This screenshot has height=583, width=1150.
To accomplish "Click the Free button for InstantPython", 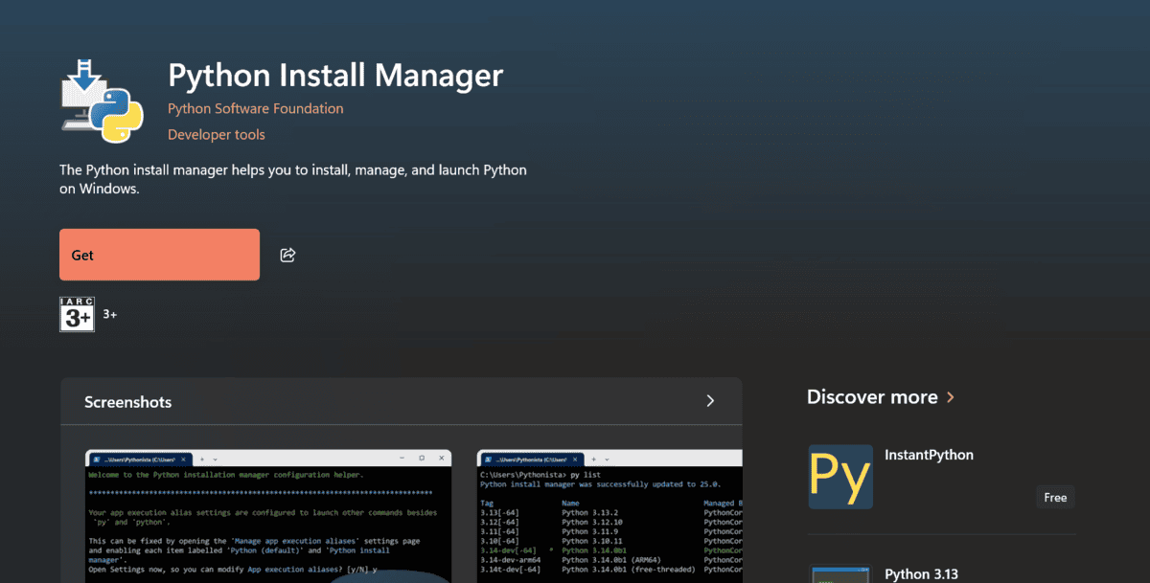I will (1055, 497).
